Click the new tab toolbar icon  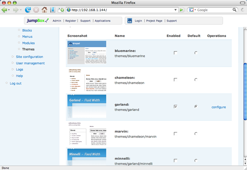(x=61, y=10)
